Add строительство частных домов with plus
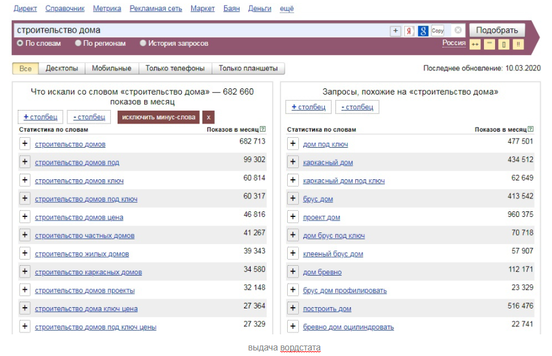 pyautogui.click(x=25, y=235)
